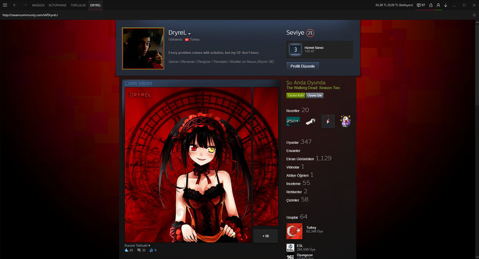The image size is (479, 259).
Task: Click the Profili Düzenle button
Action: click(x=303, y=66)
